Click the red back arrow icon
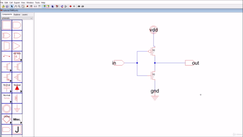This screenshot has height=137, width=243. 71,6
